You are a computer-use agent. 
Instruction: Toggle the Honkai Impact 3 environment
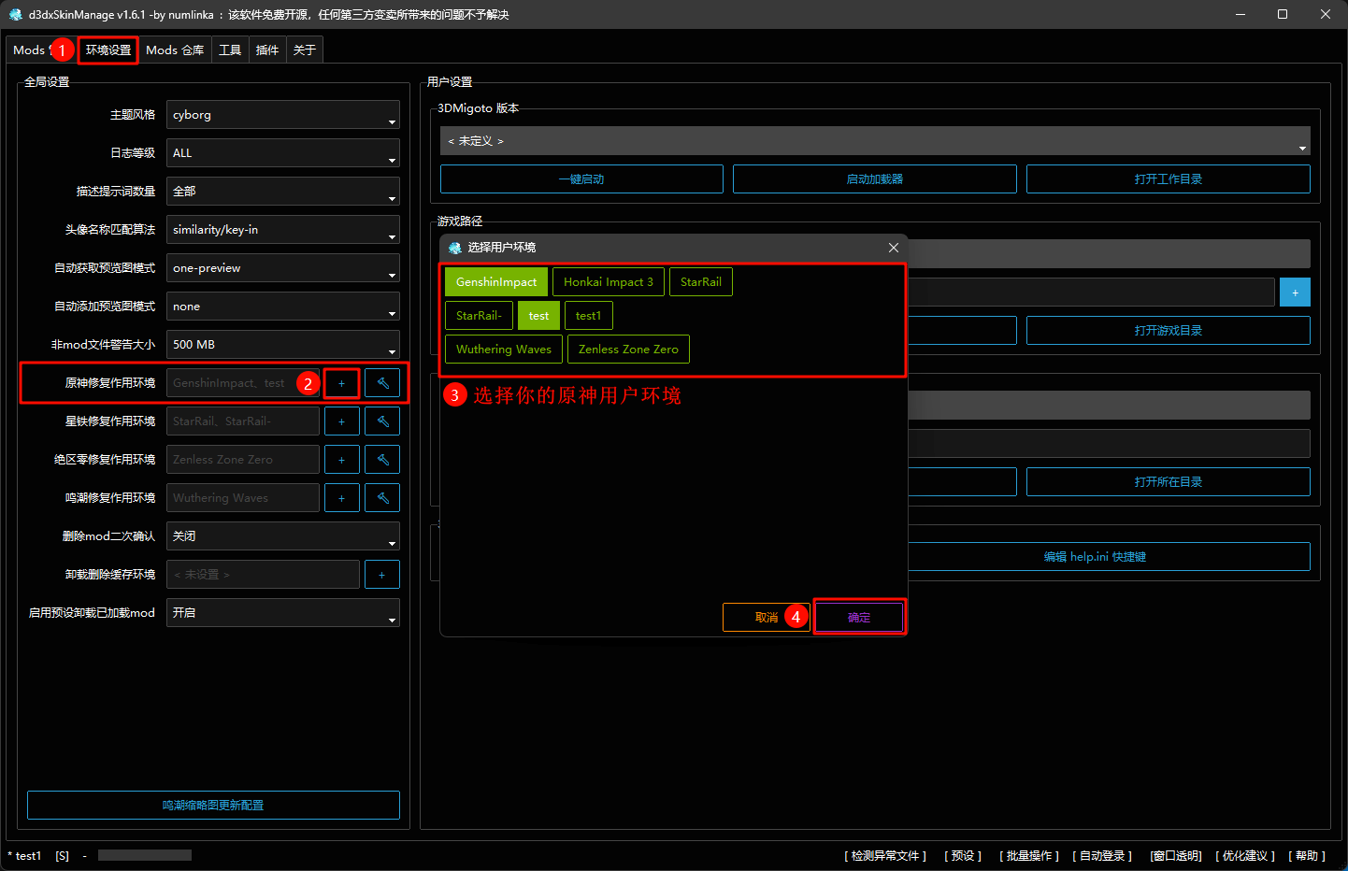click(x=609, y=281)
